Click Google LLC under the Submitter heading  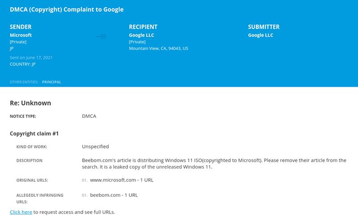point(260,35)
